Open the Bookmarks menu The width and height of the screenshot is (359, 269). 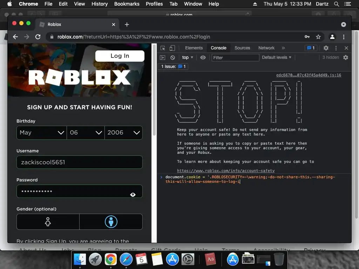(127, 4)
